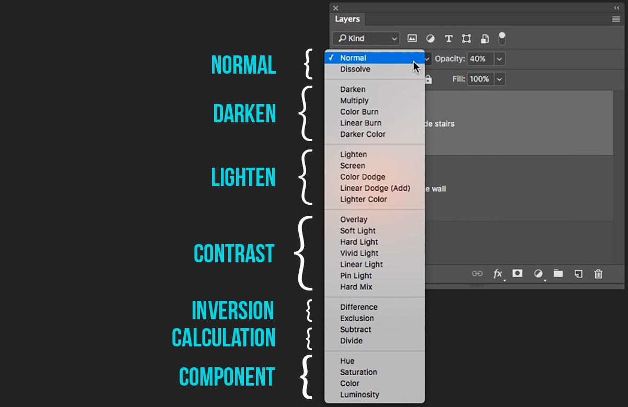
Task: Collapse the panel with double-arrow button
Action: pyautogui.click(x=616, y=7)
